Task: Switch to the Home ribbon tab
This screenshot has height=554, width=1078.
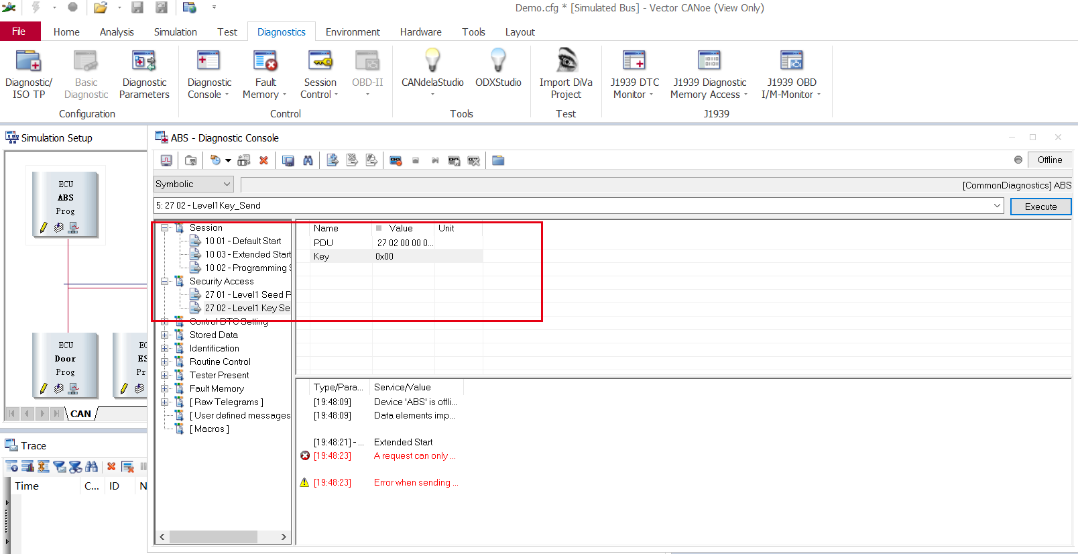Action: coord(66,32)
